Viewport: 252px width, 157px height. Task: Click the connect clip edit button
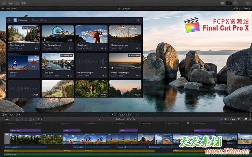(x=17, y=119)
